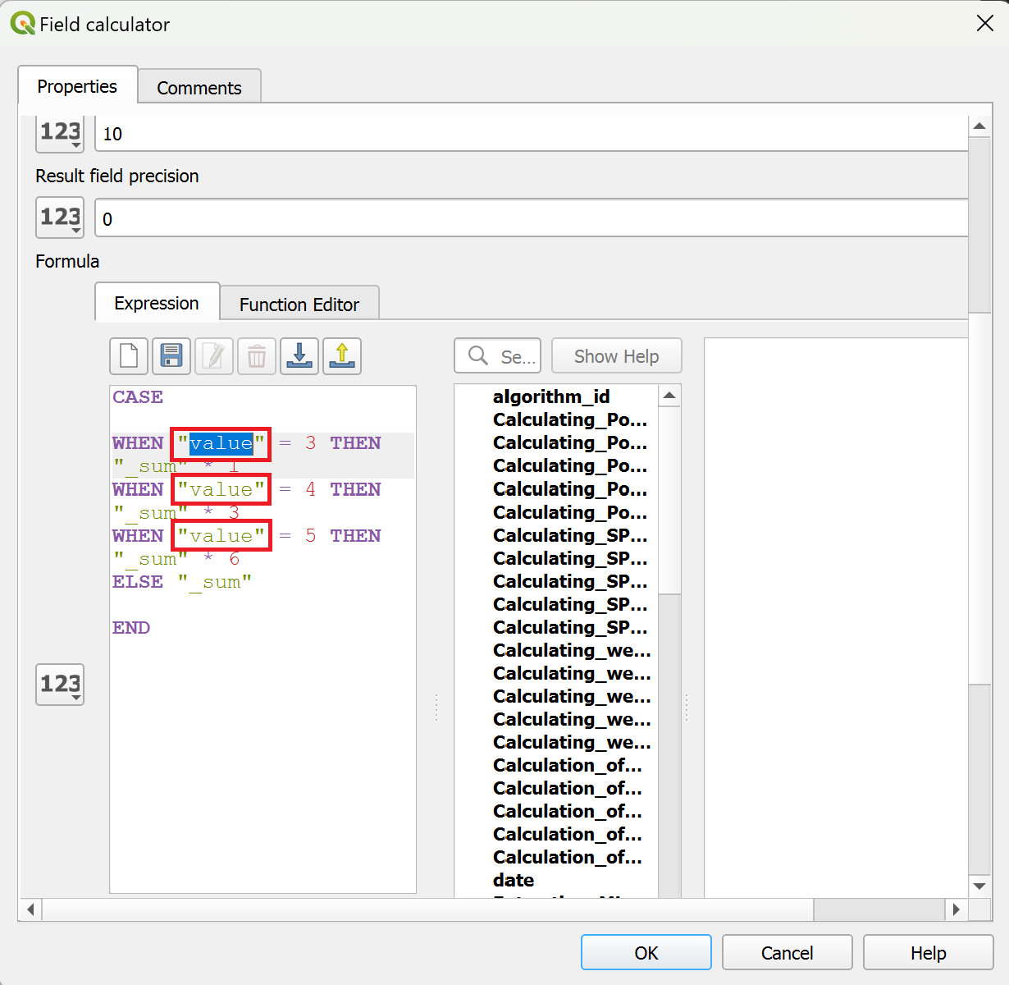Delete the selected expression
This screenshot has height=985, width=1009.
click(256, 355)
